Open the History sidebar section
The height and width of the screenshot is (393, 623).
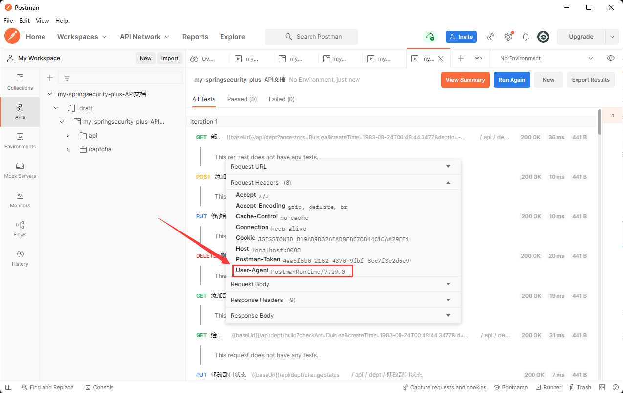click(x=20, y=258)
